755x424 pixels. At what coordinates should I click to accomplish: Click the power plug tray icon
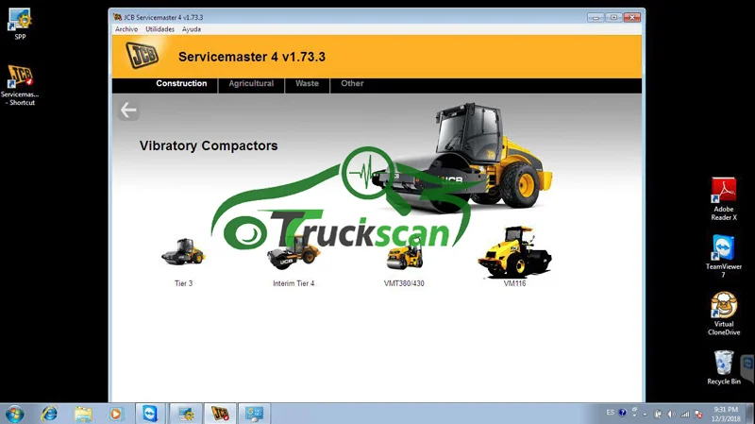tap(658, 414)
